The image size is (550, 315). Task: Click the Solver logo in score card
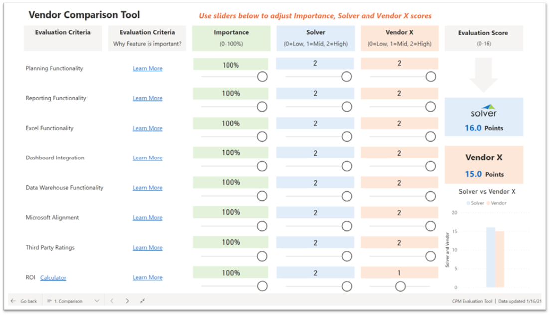(484, 111)
